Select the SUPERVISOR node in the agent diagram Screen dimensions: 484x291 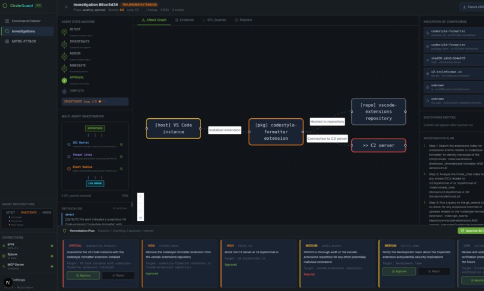tap(95, 128)
